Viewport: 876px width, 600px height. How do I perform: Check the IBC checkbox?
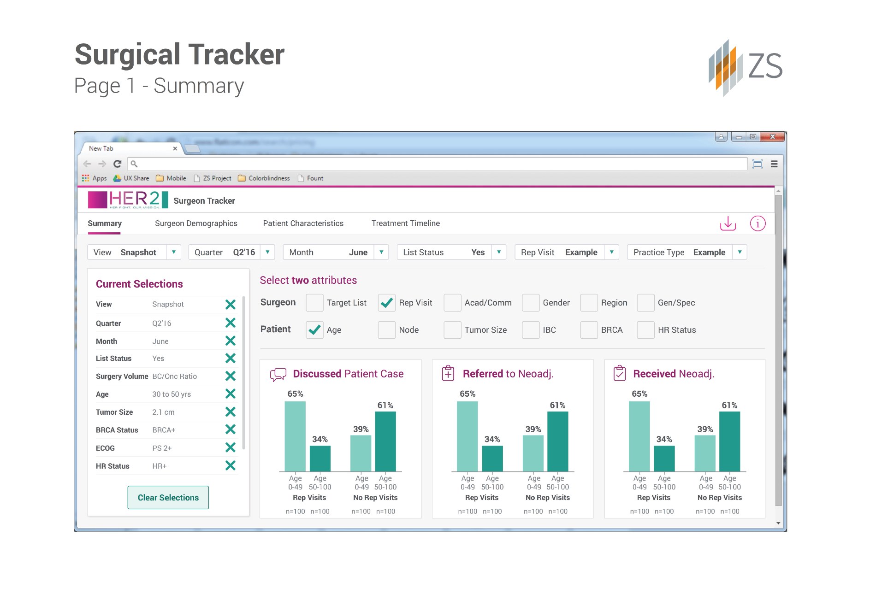point(531,330)
